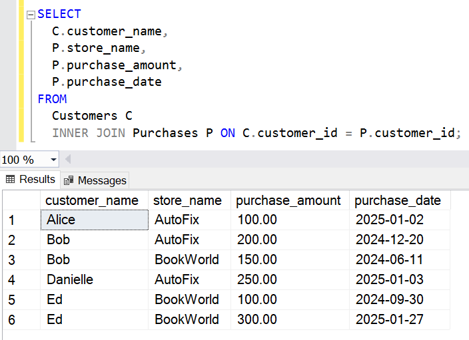Switch to the Results tab

point(31,180)
